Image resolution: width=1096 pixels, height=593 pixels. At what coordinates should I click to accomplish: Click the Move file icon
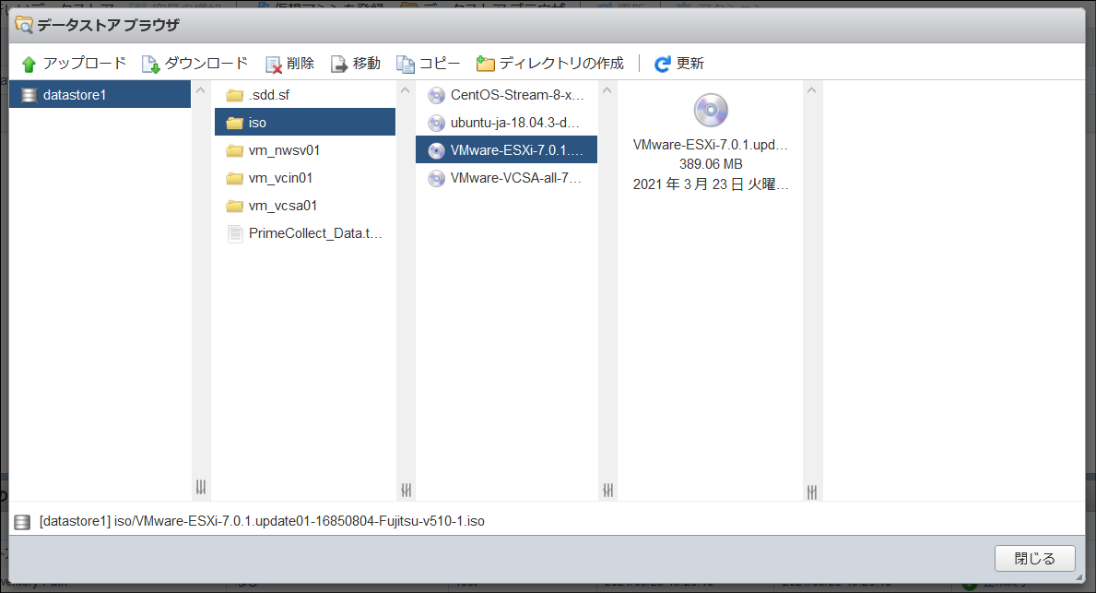coord(339,65)
